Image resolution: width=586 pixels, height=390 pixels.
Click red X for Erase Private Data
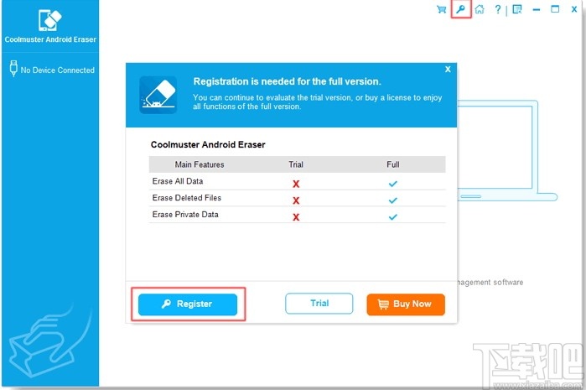point(296,217)
